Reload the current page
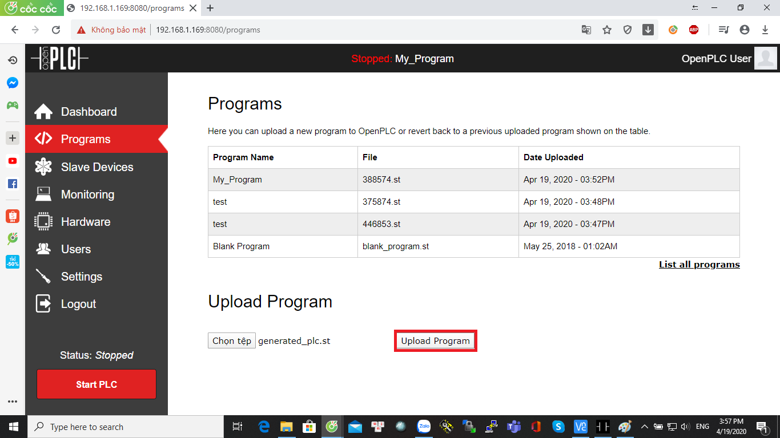The image size is (780, 438). [x=56, y=30]
